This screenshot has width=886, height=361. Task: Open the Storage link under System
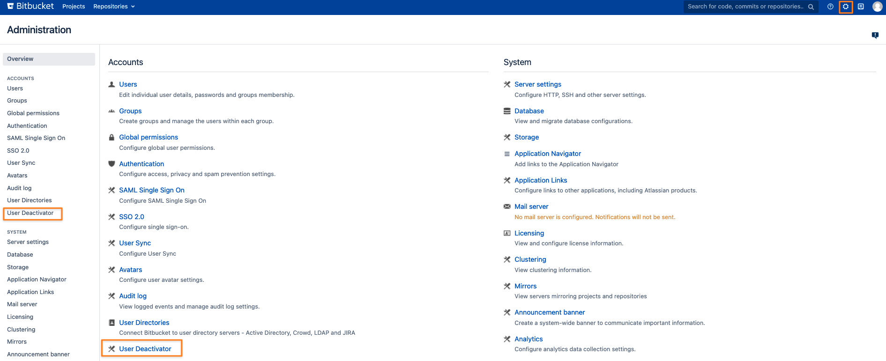click(527, 137)
